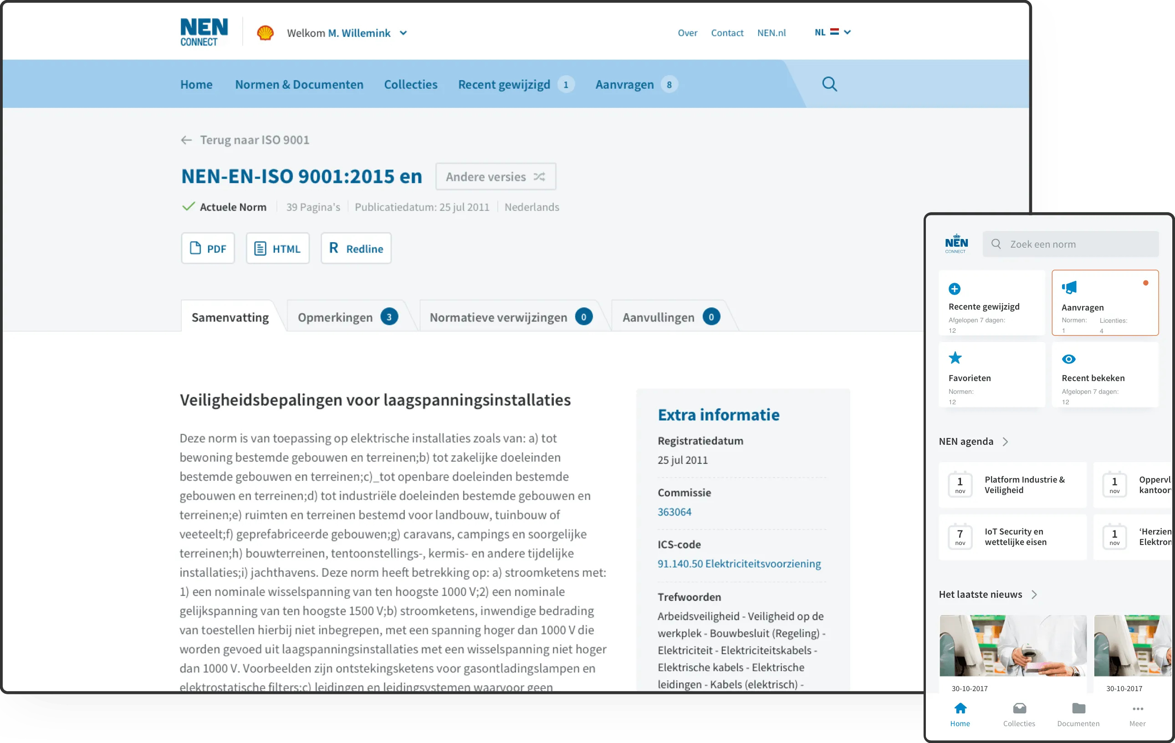Open search via the magnifier icon

pyautogui.click(x=829, y=84)
